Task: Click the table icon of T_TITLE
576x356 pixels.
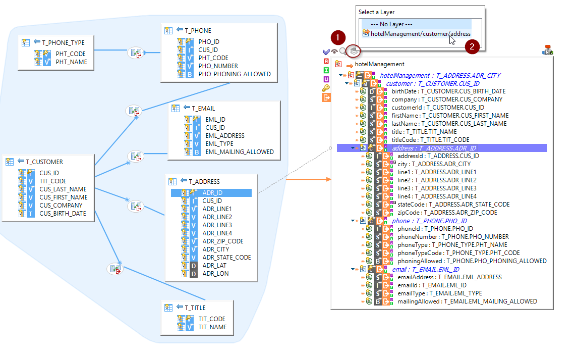Action: click(168, 308)
